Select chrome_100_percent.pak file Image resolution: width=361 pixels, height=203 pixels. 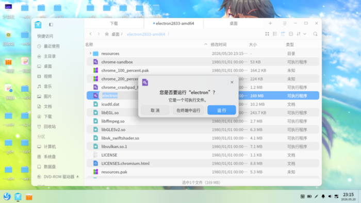203,71
